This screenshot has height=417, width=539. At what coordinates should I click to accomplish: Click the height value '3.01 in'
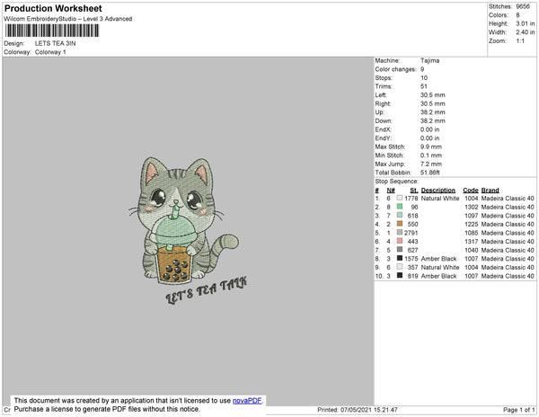coord(526,23)
